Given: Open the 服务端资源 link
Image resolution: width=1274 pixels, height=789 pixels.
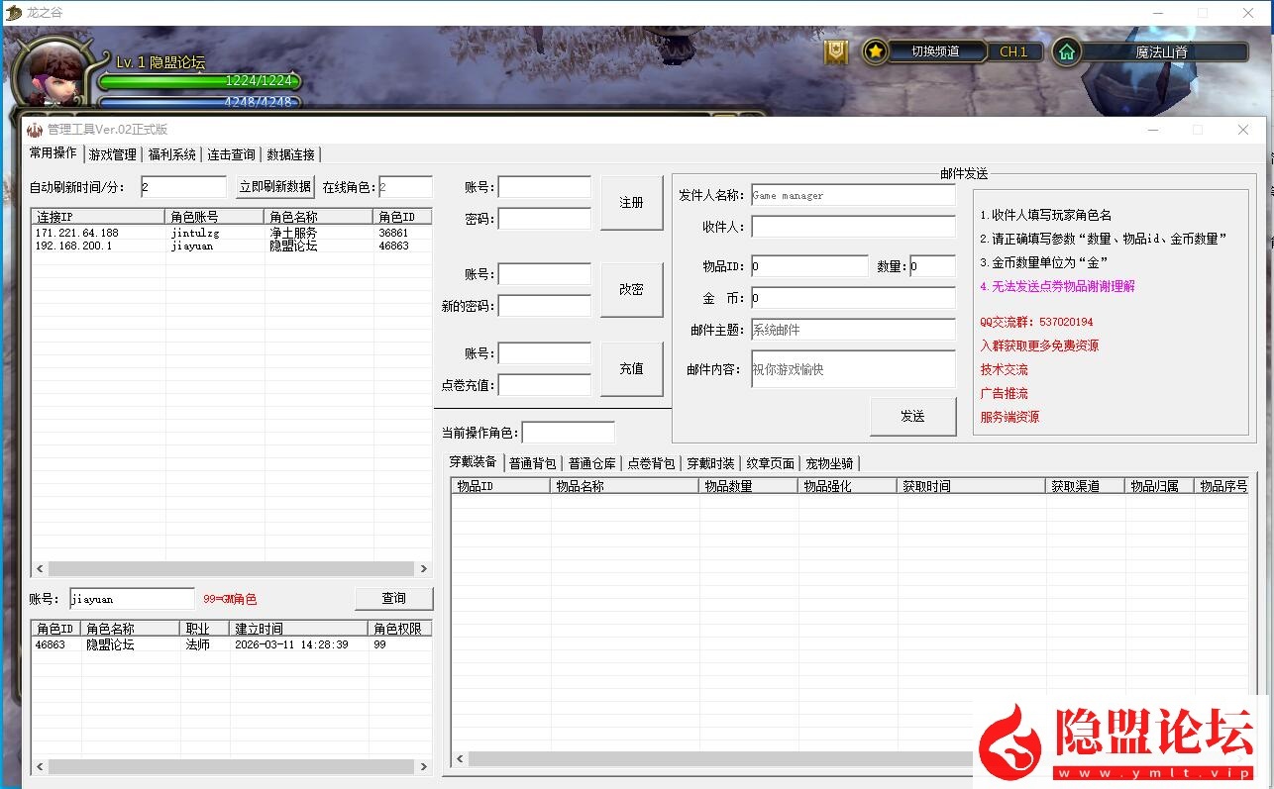Looking at the screenshot, I should (x=1010, y=416).
